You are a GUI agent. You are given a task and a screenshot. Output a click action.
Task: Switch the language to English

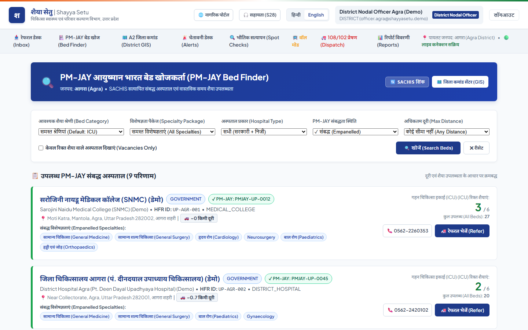316,15
